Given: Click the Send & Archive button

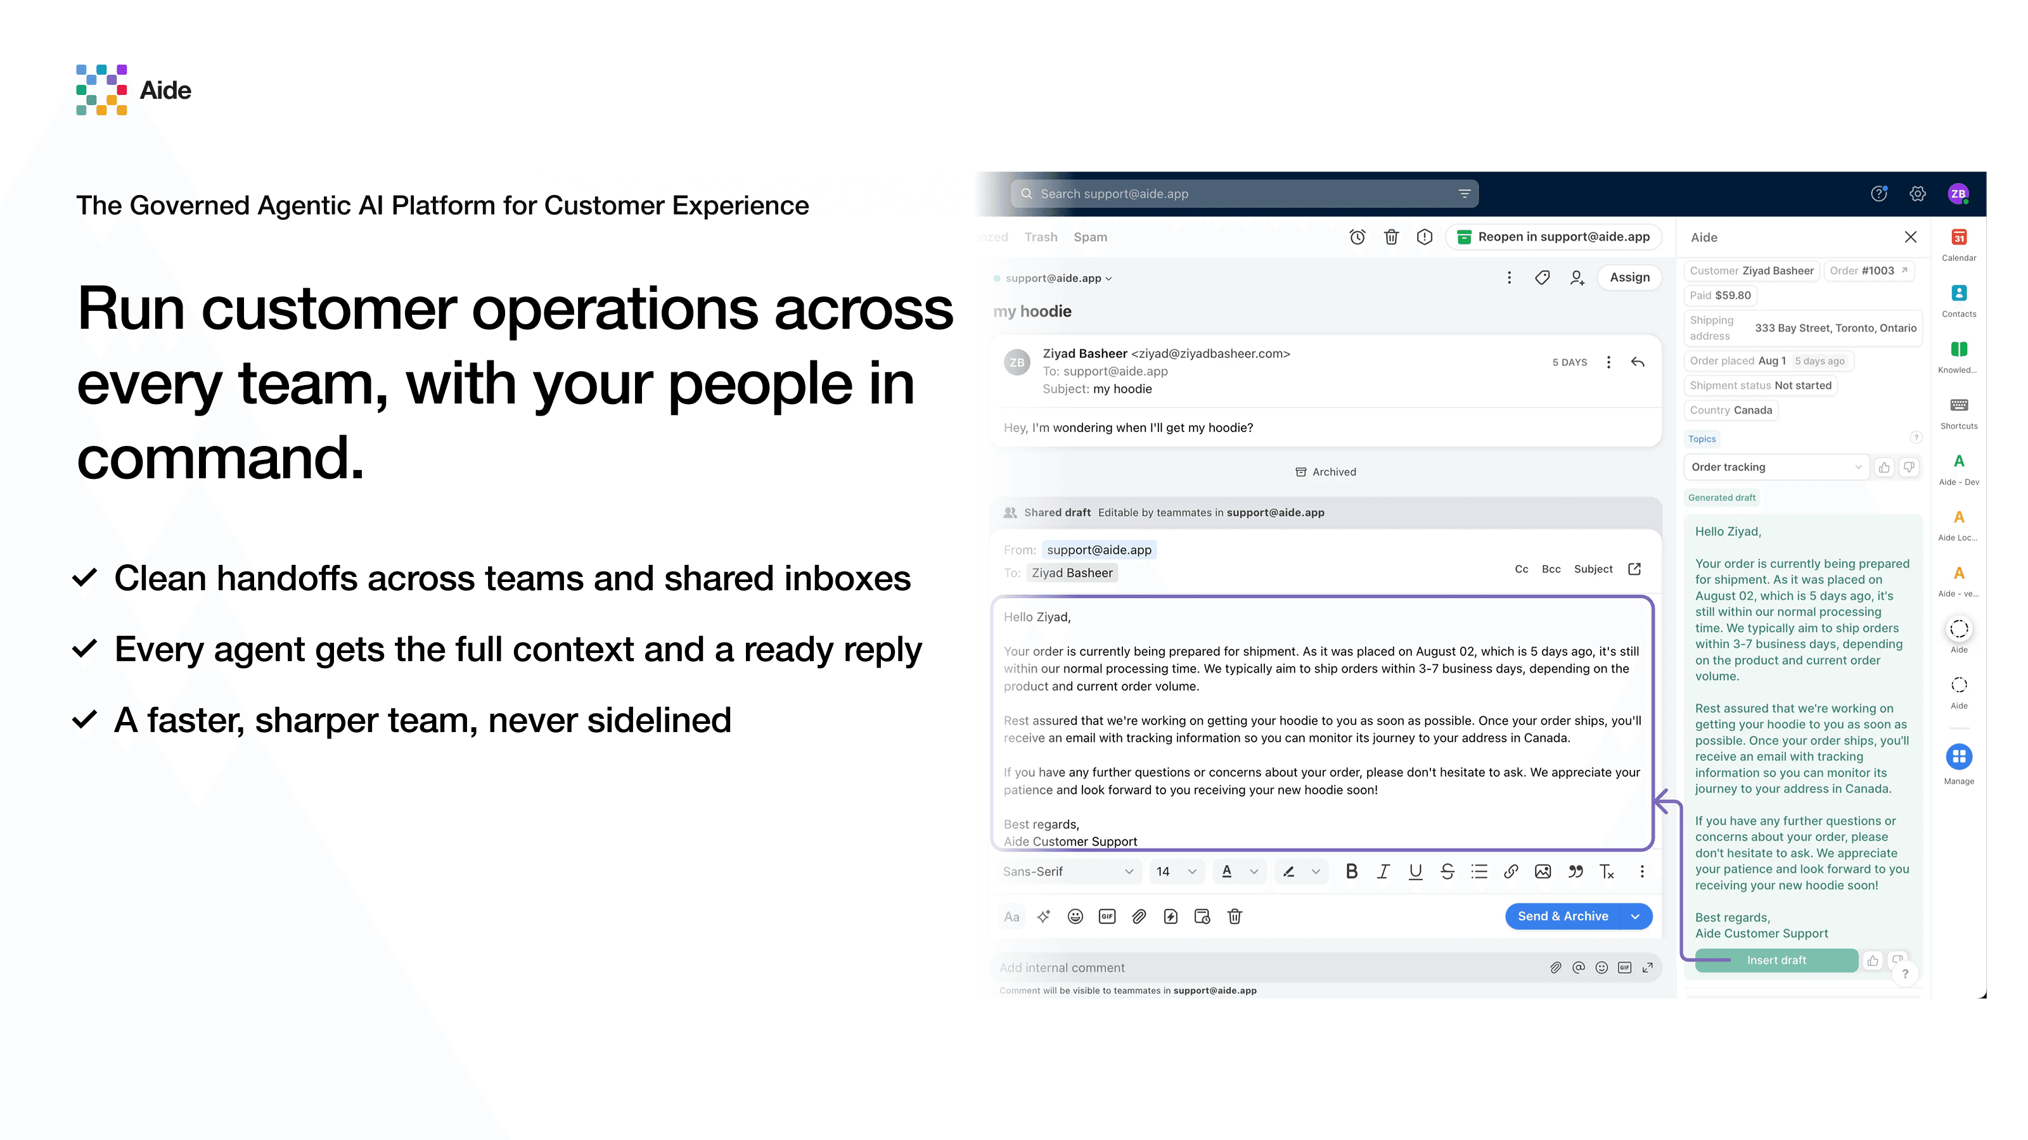Looking at the screenshot, I should point(1563,916).
